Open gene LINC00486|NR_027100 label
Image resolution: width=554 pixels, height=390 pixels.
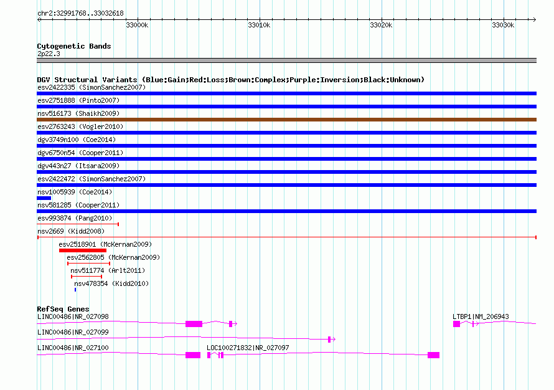[73, 348]
